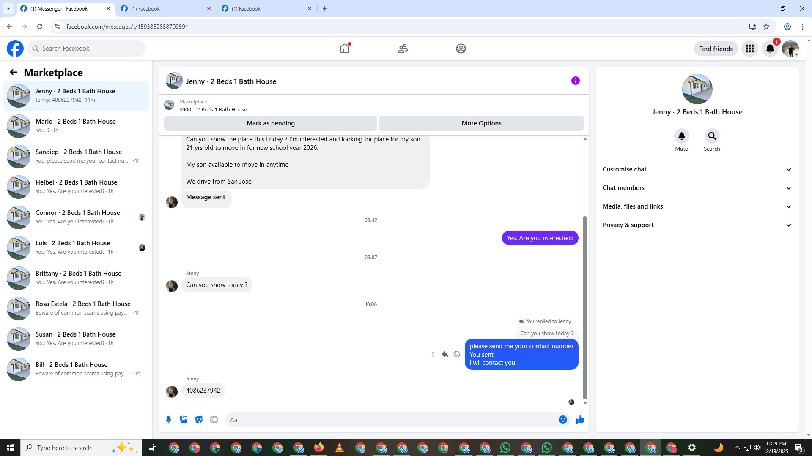Open the emoji picker in message box

coord(562,420)
